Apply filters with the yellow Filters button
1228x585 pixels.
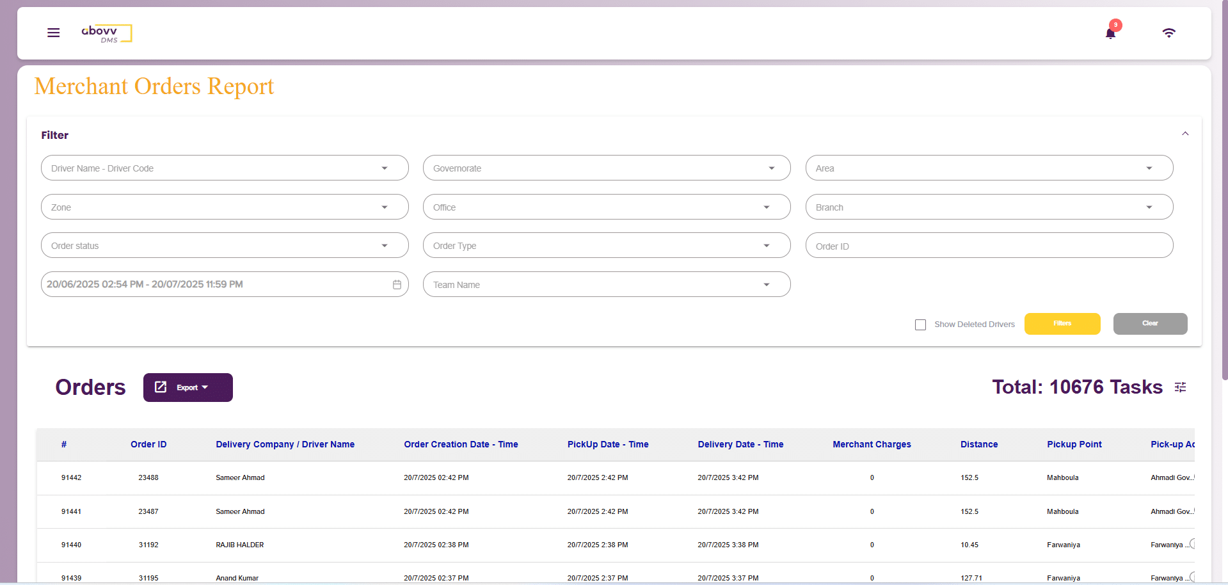point(1062,324)
